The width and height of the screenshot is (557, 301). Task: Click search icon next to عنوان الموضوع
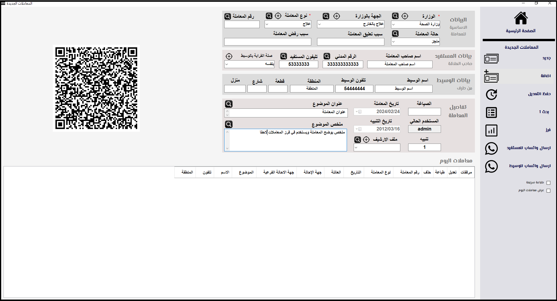(x=229, y=104)
